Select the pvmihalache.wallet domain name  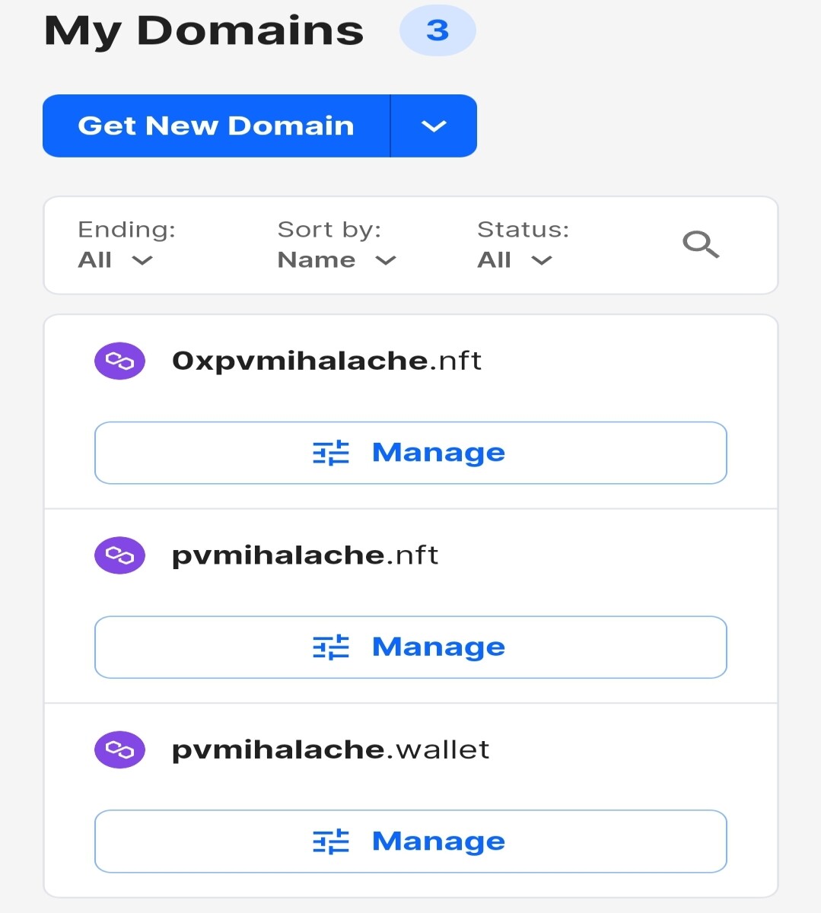(x=331, y=750)
